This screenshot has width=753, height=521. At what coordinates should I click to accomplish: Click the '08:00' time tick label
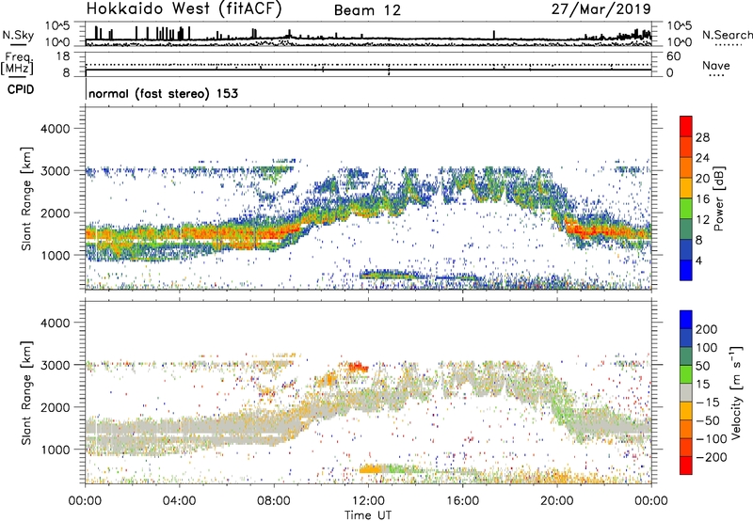[274, 501]
